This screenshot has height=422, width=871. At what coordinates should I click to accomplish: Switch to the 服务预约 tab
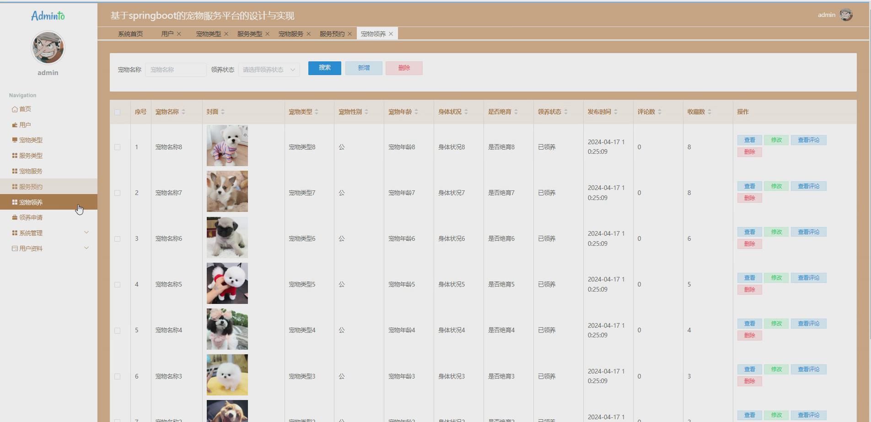[332, 34]
